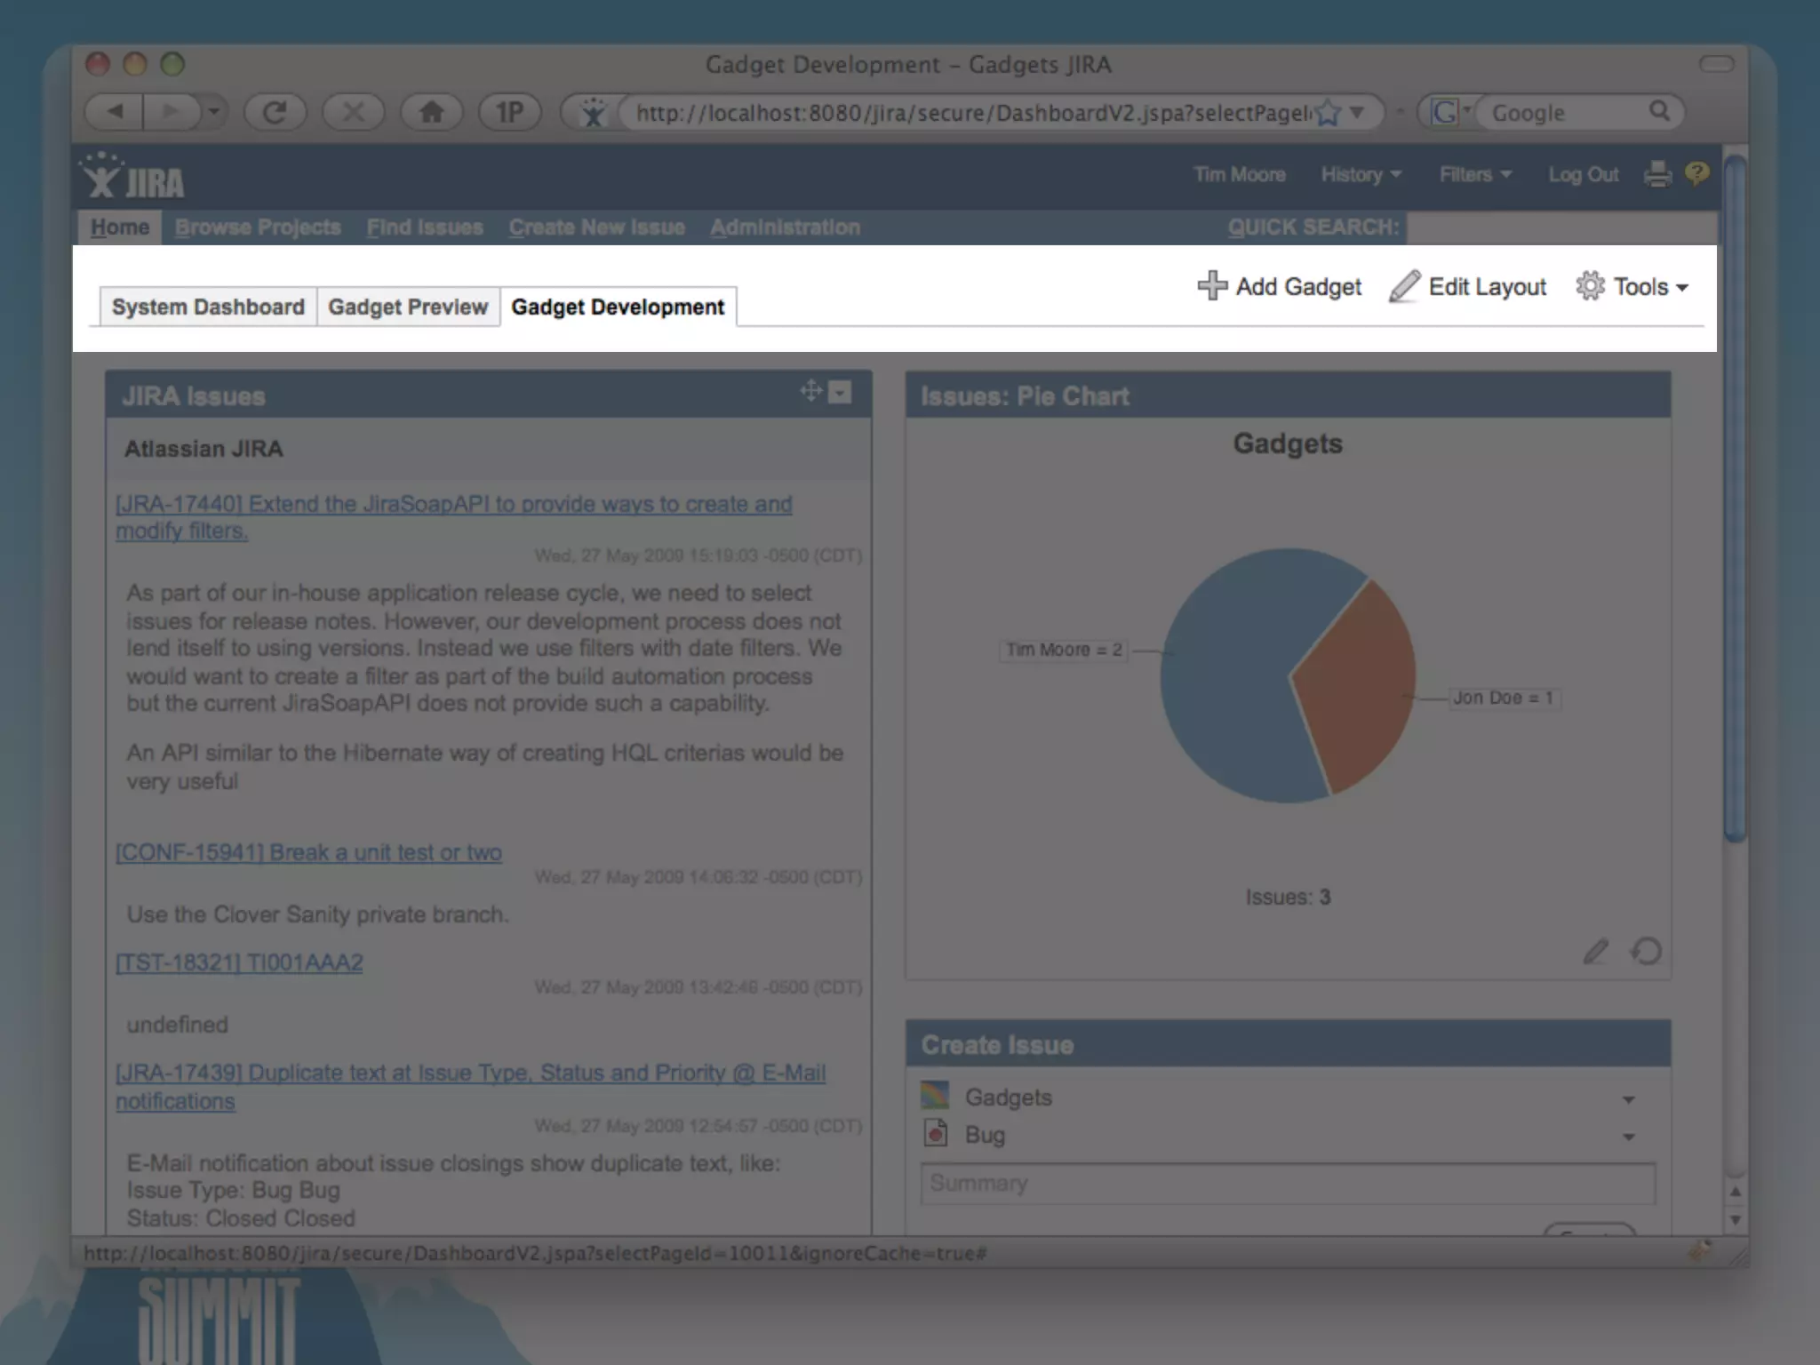This screenshot has height=1365, width=1820.
Task: Open the JIRA Issues gadget menu arrow
Action: 840,392
